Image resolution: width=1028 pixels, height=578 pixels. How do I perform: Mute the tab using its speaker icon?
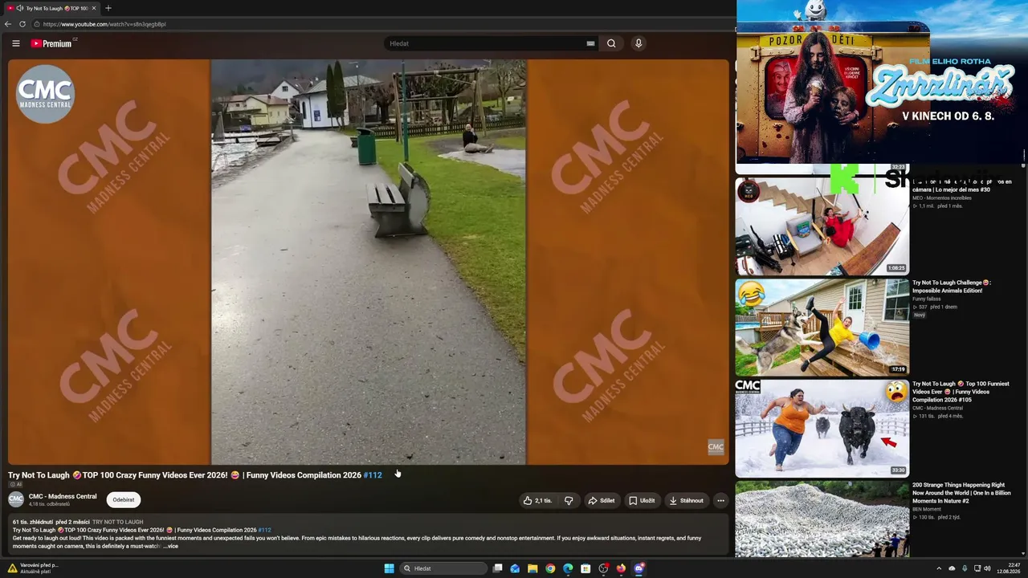pos(19,8)
